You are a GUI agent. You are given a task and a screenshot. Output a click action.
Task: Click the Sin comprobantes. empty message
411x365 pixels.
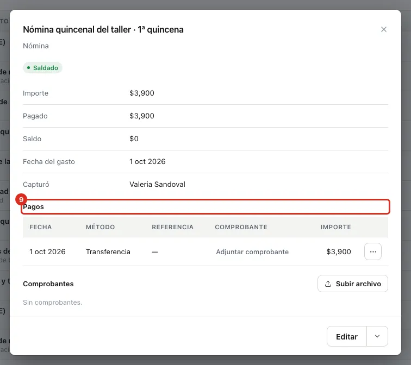pyautogui.click(x=52, y=303)
